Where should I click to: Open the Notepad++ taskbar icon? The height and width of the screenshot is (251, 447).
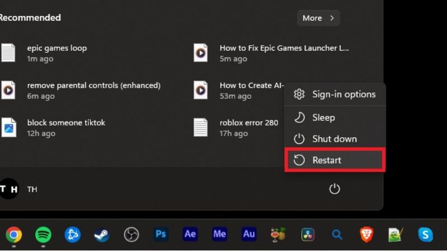396,234
